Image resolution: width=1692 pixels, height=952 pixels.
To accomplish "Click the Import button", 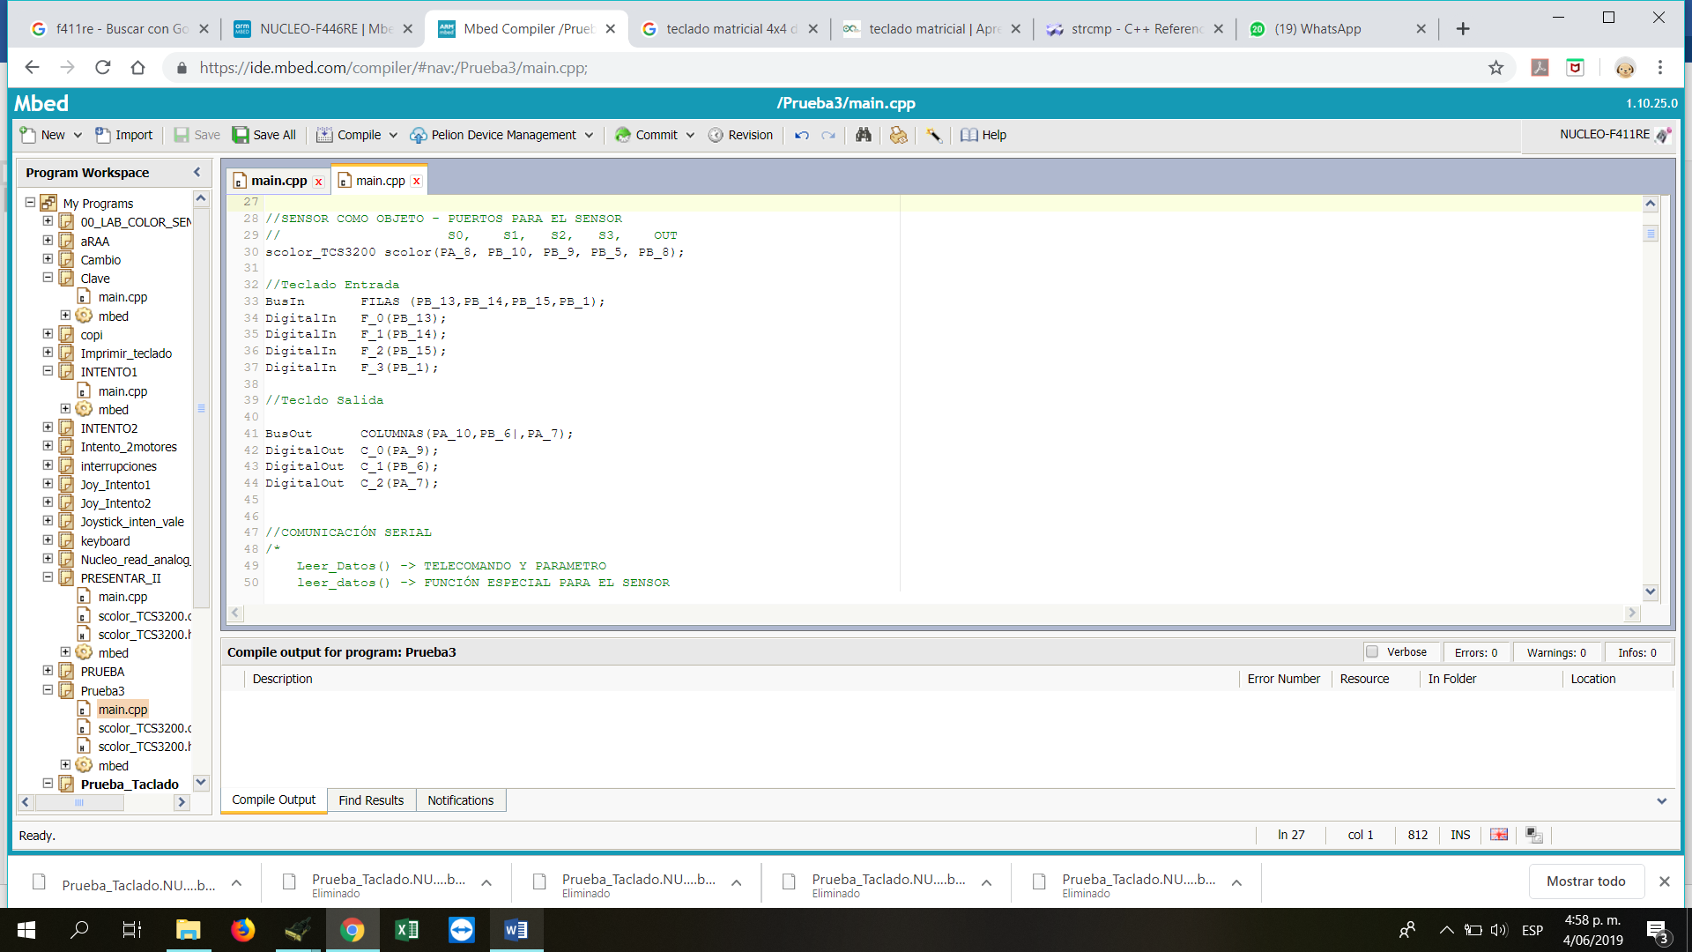I will click(x=124, y=135).
